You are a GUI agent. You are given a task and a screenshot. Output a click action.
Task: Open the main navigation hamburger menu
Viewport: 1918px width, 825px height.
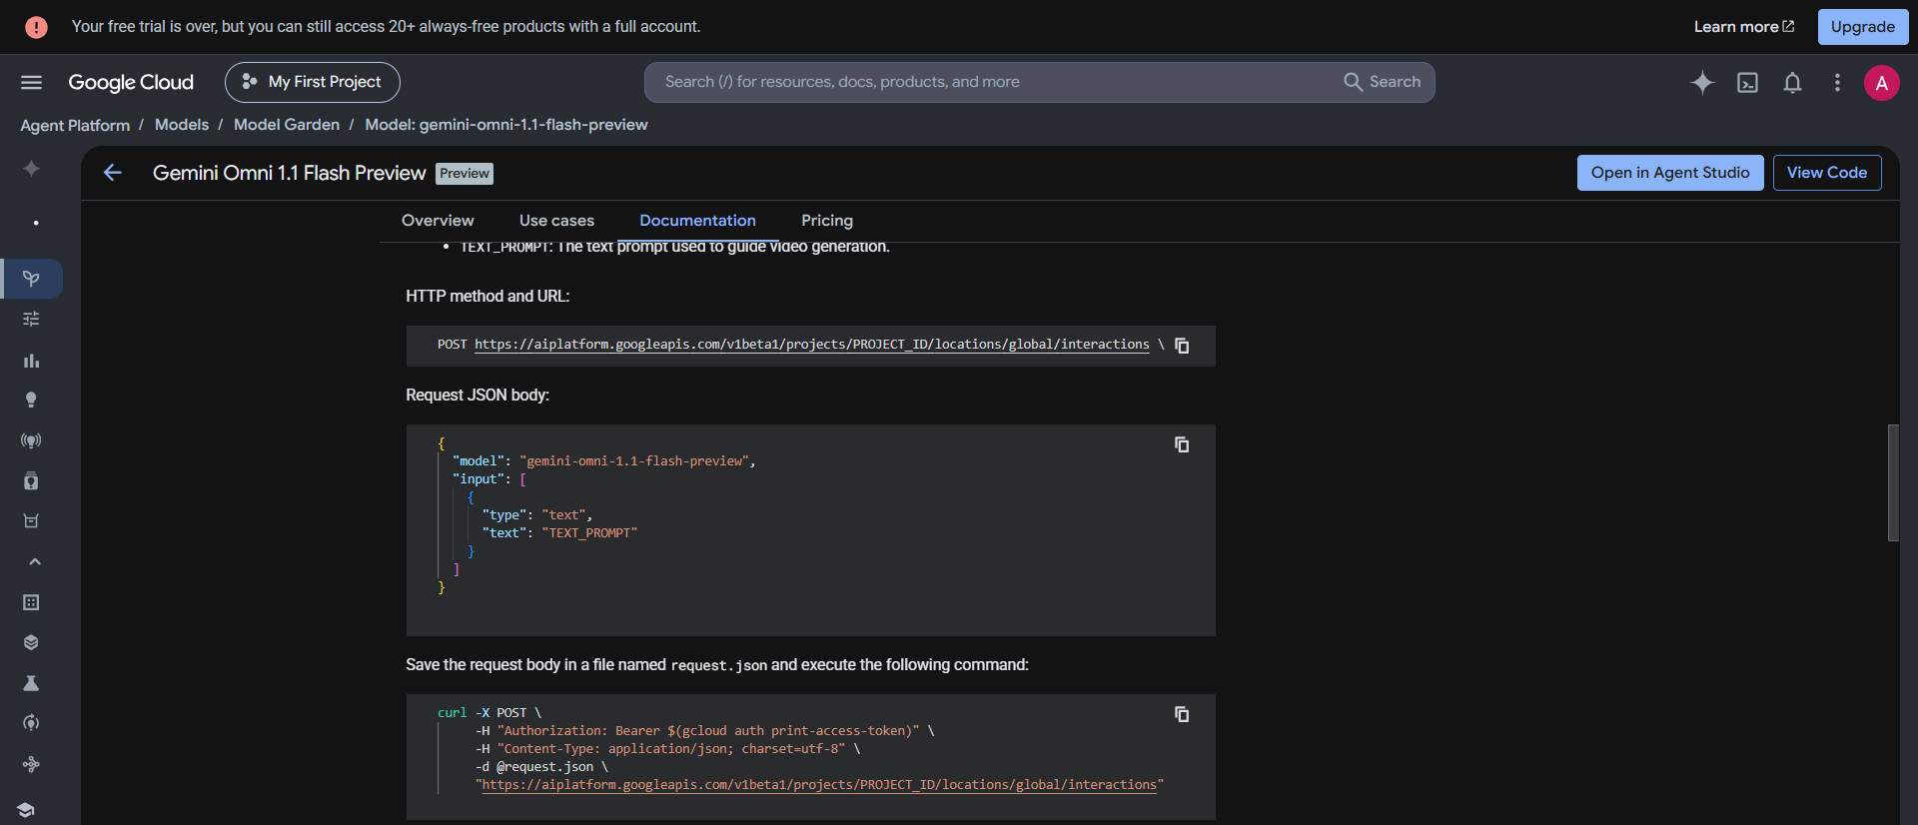click(x=31, y=82)
